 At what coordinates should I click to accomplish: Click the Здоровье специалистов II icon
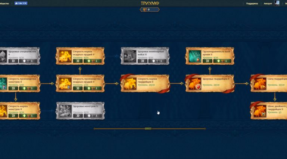3,56
